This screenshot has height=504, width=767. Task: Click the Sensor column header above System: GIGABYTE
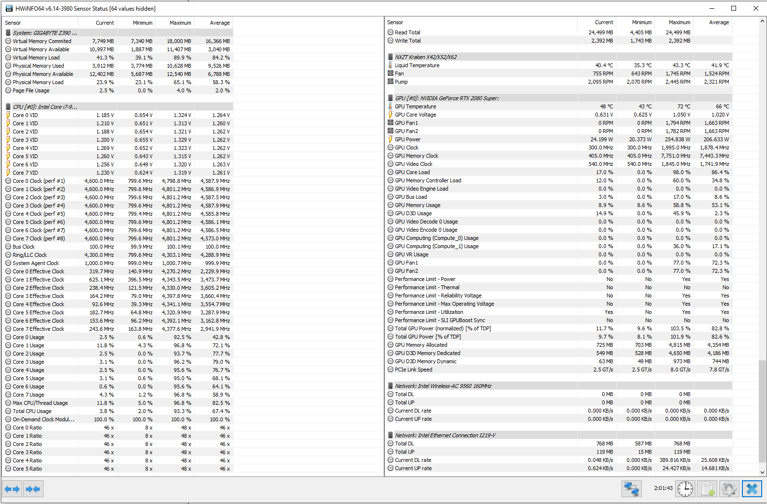[40, 23]
